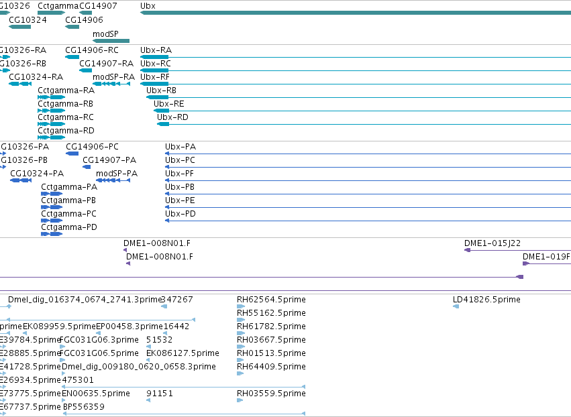
Task: Select transcript Ubx-RF
Action: 155,77
